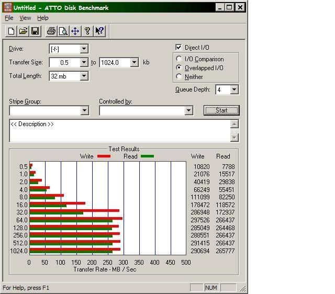
Task: Click the Print icon in toolbar
Action: [51, 31]
